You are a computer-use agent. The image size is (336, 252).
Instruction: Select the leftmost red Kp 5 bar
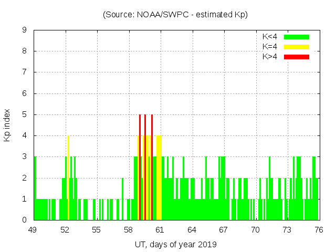pyautogui.click(x=140, y=168)
